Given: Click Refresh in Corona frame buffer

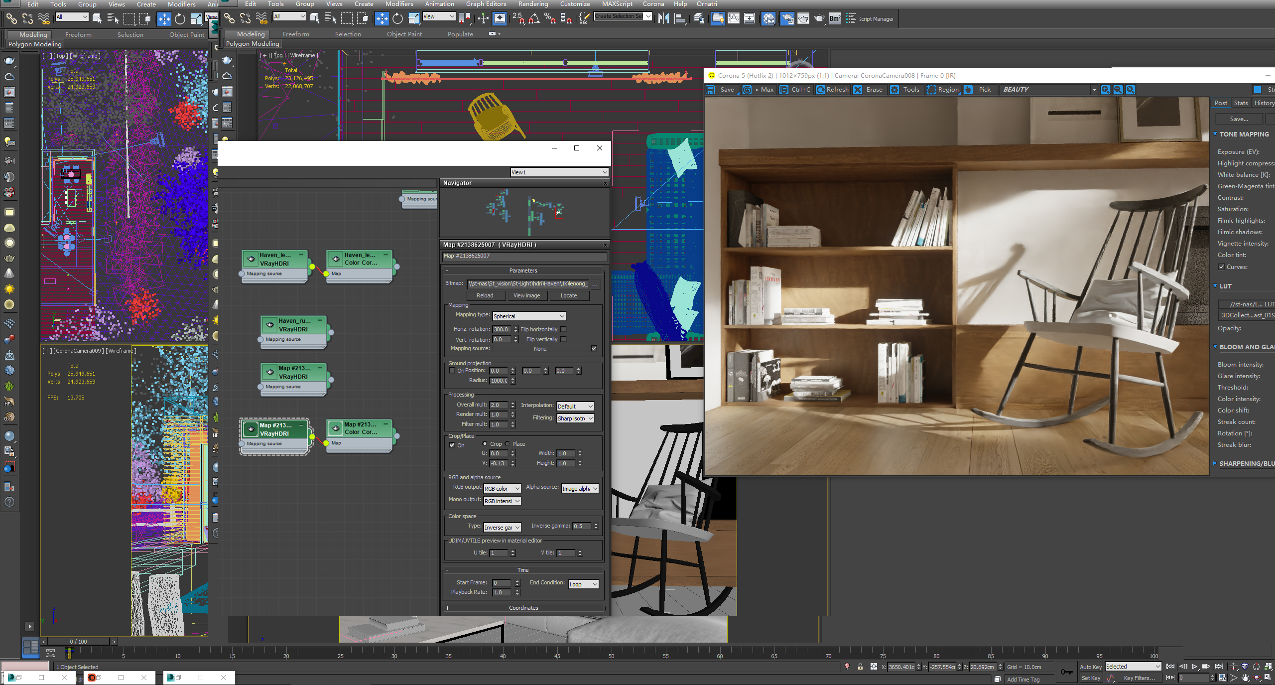Looking at the screenshot, I should tap(833, 90).
